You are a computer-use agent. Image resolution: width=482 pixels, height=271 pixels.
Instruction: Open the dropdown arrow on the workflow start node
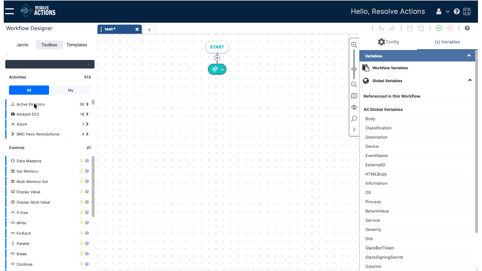pyautogui.click(x=222, y=70)
